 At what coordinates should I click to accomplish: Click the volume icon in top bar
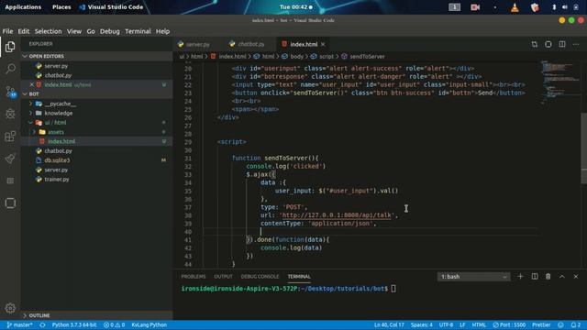point(565,7)
